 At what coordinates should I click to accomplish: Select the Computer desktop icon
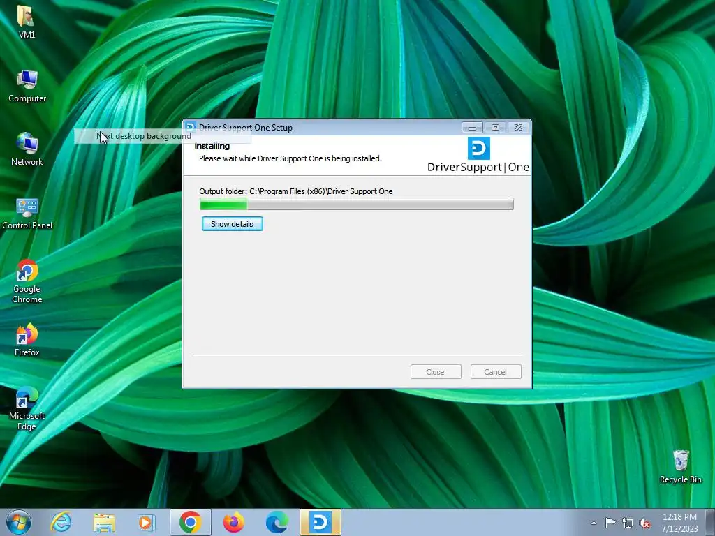tap(27, 86)
